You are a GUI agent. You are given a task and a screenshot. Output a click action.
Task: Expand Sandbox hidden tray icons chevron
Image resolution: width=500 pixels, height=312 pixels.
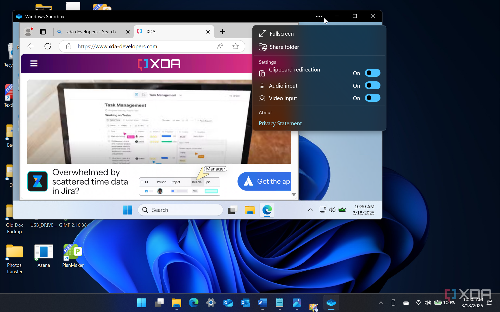[x=310, y=210]
